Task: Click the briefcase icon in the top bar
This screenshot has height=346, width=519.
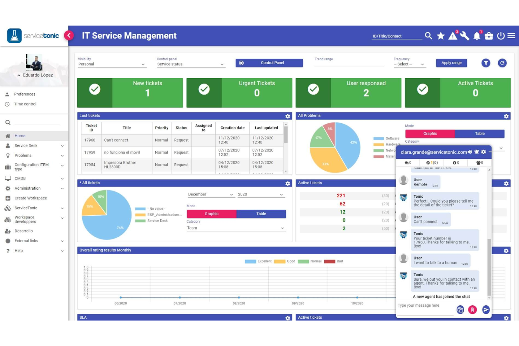Action: tap(489, 35)
